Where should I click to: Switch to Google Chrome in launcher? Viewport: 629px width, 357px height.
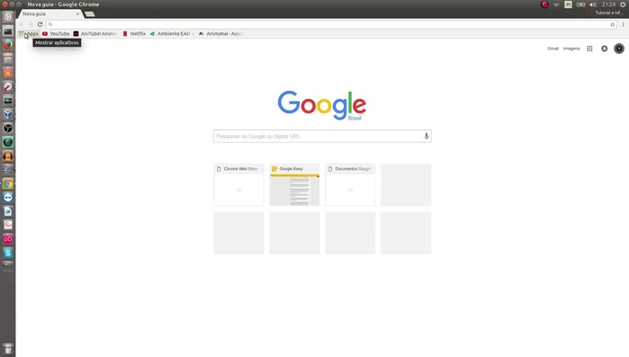tap(7, 184)
